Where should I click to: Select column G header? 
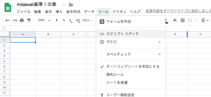(x=175, y=34)
